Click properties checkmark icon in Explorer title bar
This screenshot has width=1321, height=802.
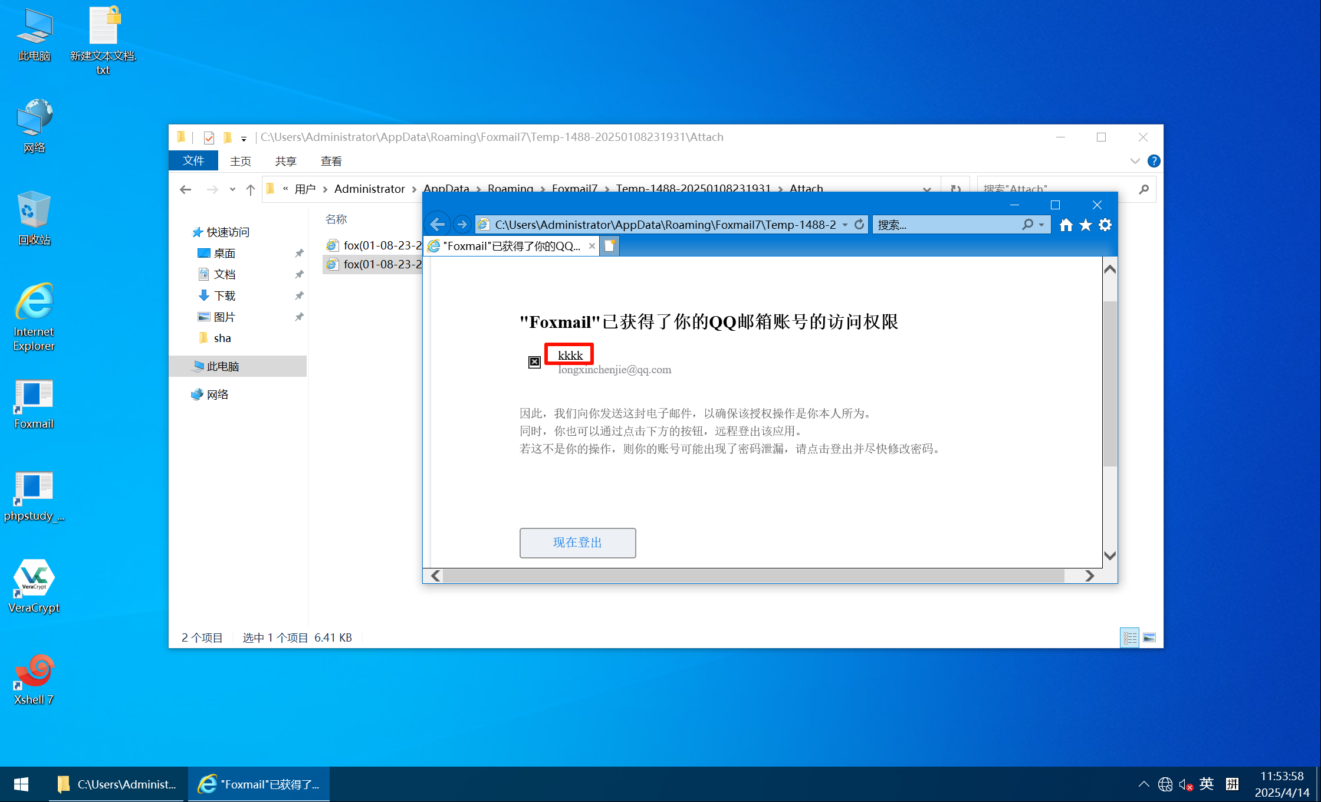point(209,137)
